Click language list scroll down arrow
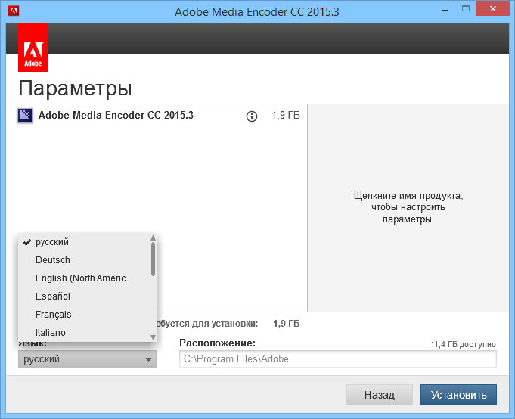Viewport: 515px width, 419px height. [x=153, y=337]
